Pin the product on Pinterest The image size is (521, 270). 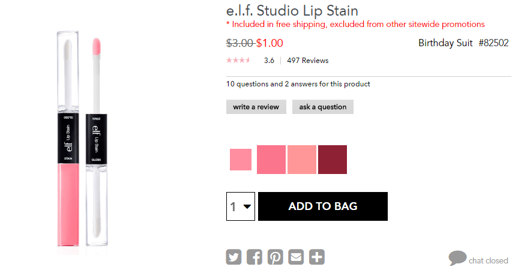pos(275,257)
